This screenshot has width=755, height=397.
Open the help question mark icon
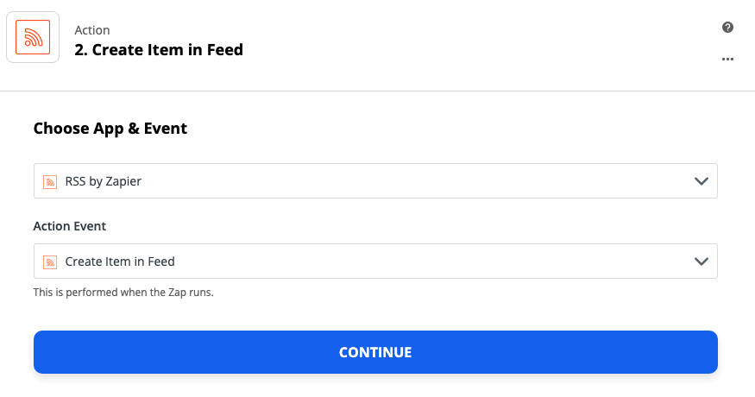click(727, 27)
